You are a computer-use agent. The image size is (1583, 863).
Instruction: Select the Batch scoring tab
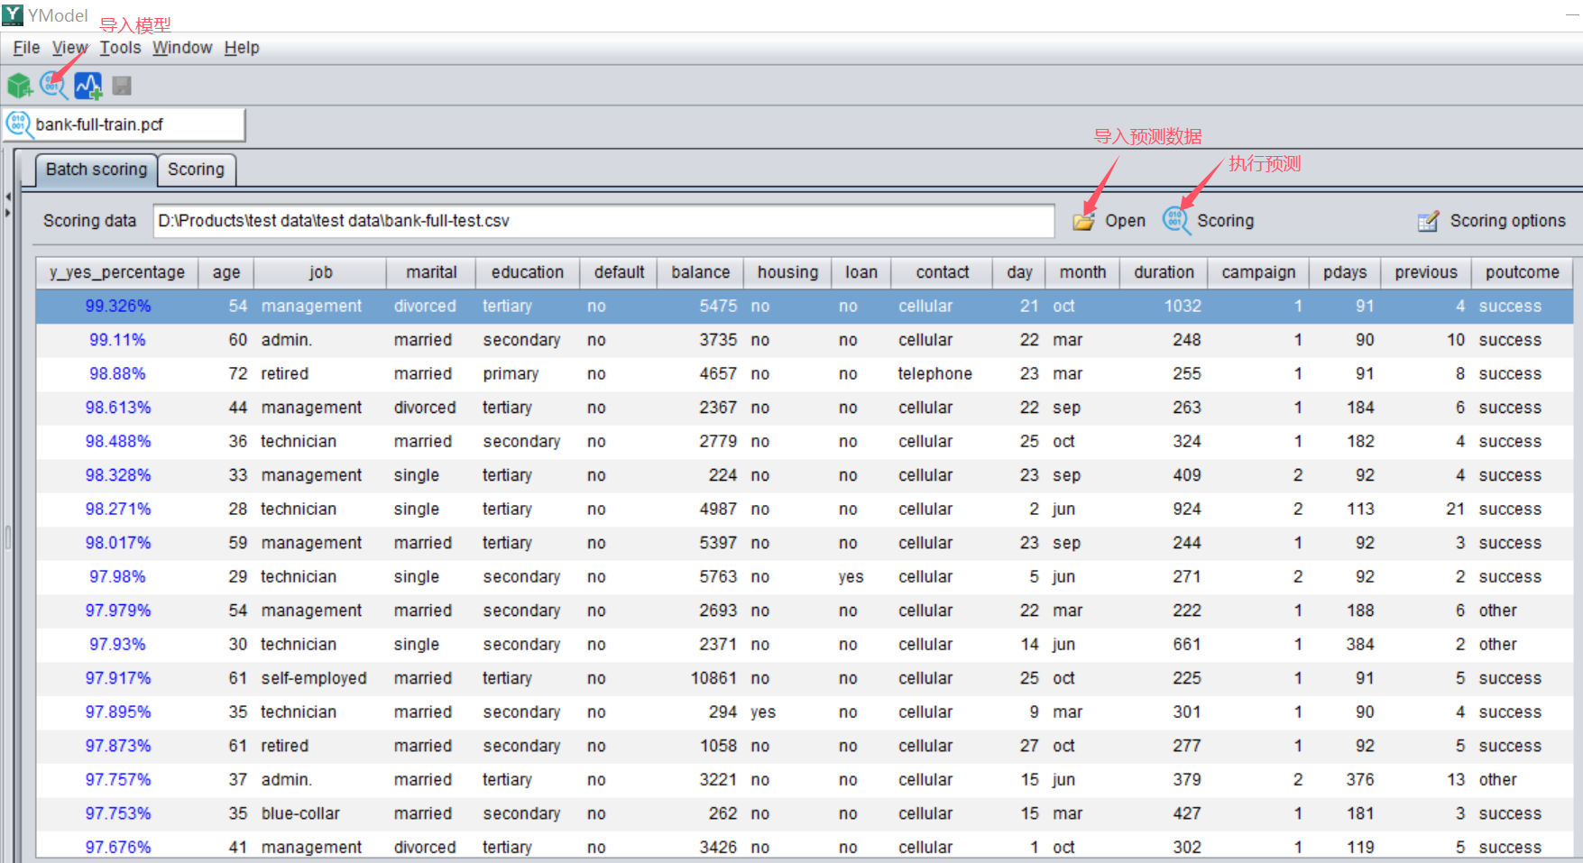tap(96, 170)
